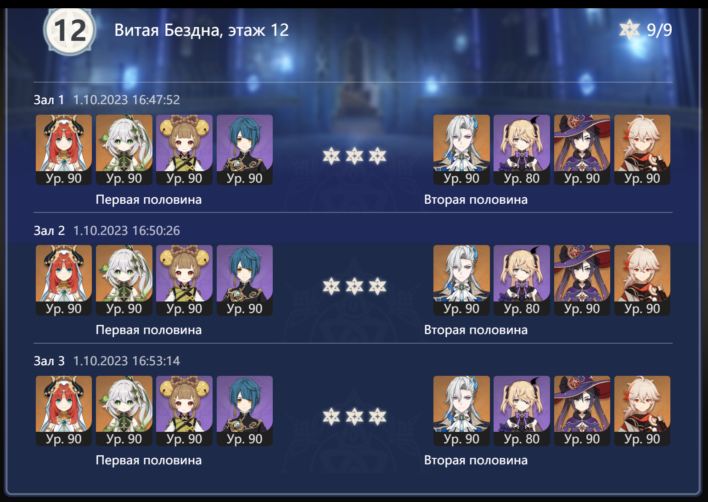Click Yaoyao portrait in Зал 3
Image resolution: width=708 pixels, height=502 pixels.
click(184, 411)
